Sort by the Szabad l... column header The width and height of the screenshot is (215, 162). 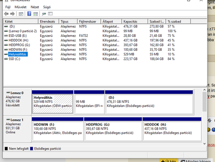pos(157,22)
